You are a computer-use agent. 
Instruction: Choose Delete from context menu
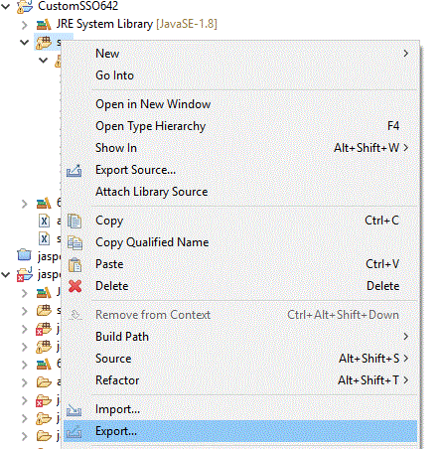tap(240, 286)
